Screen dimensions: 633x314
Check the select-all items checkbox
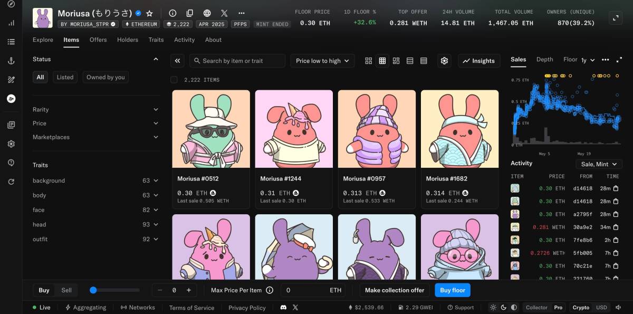[174, 80]
